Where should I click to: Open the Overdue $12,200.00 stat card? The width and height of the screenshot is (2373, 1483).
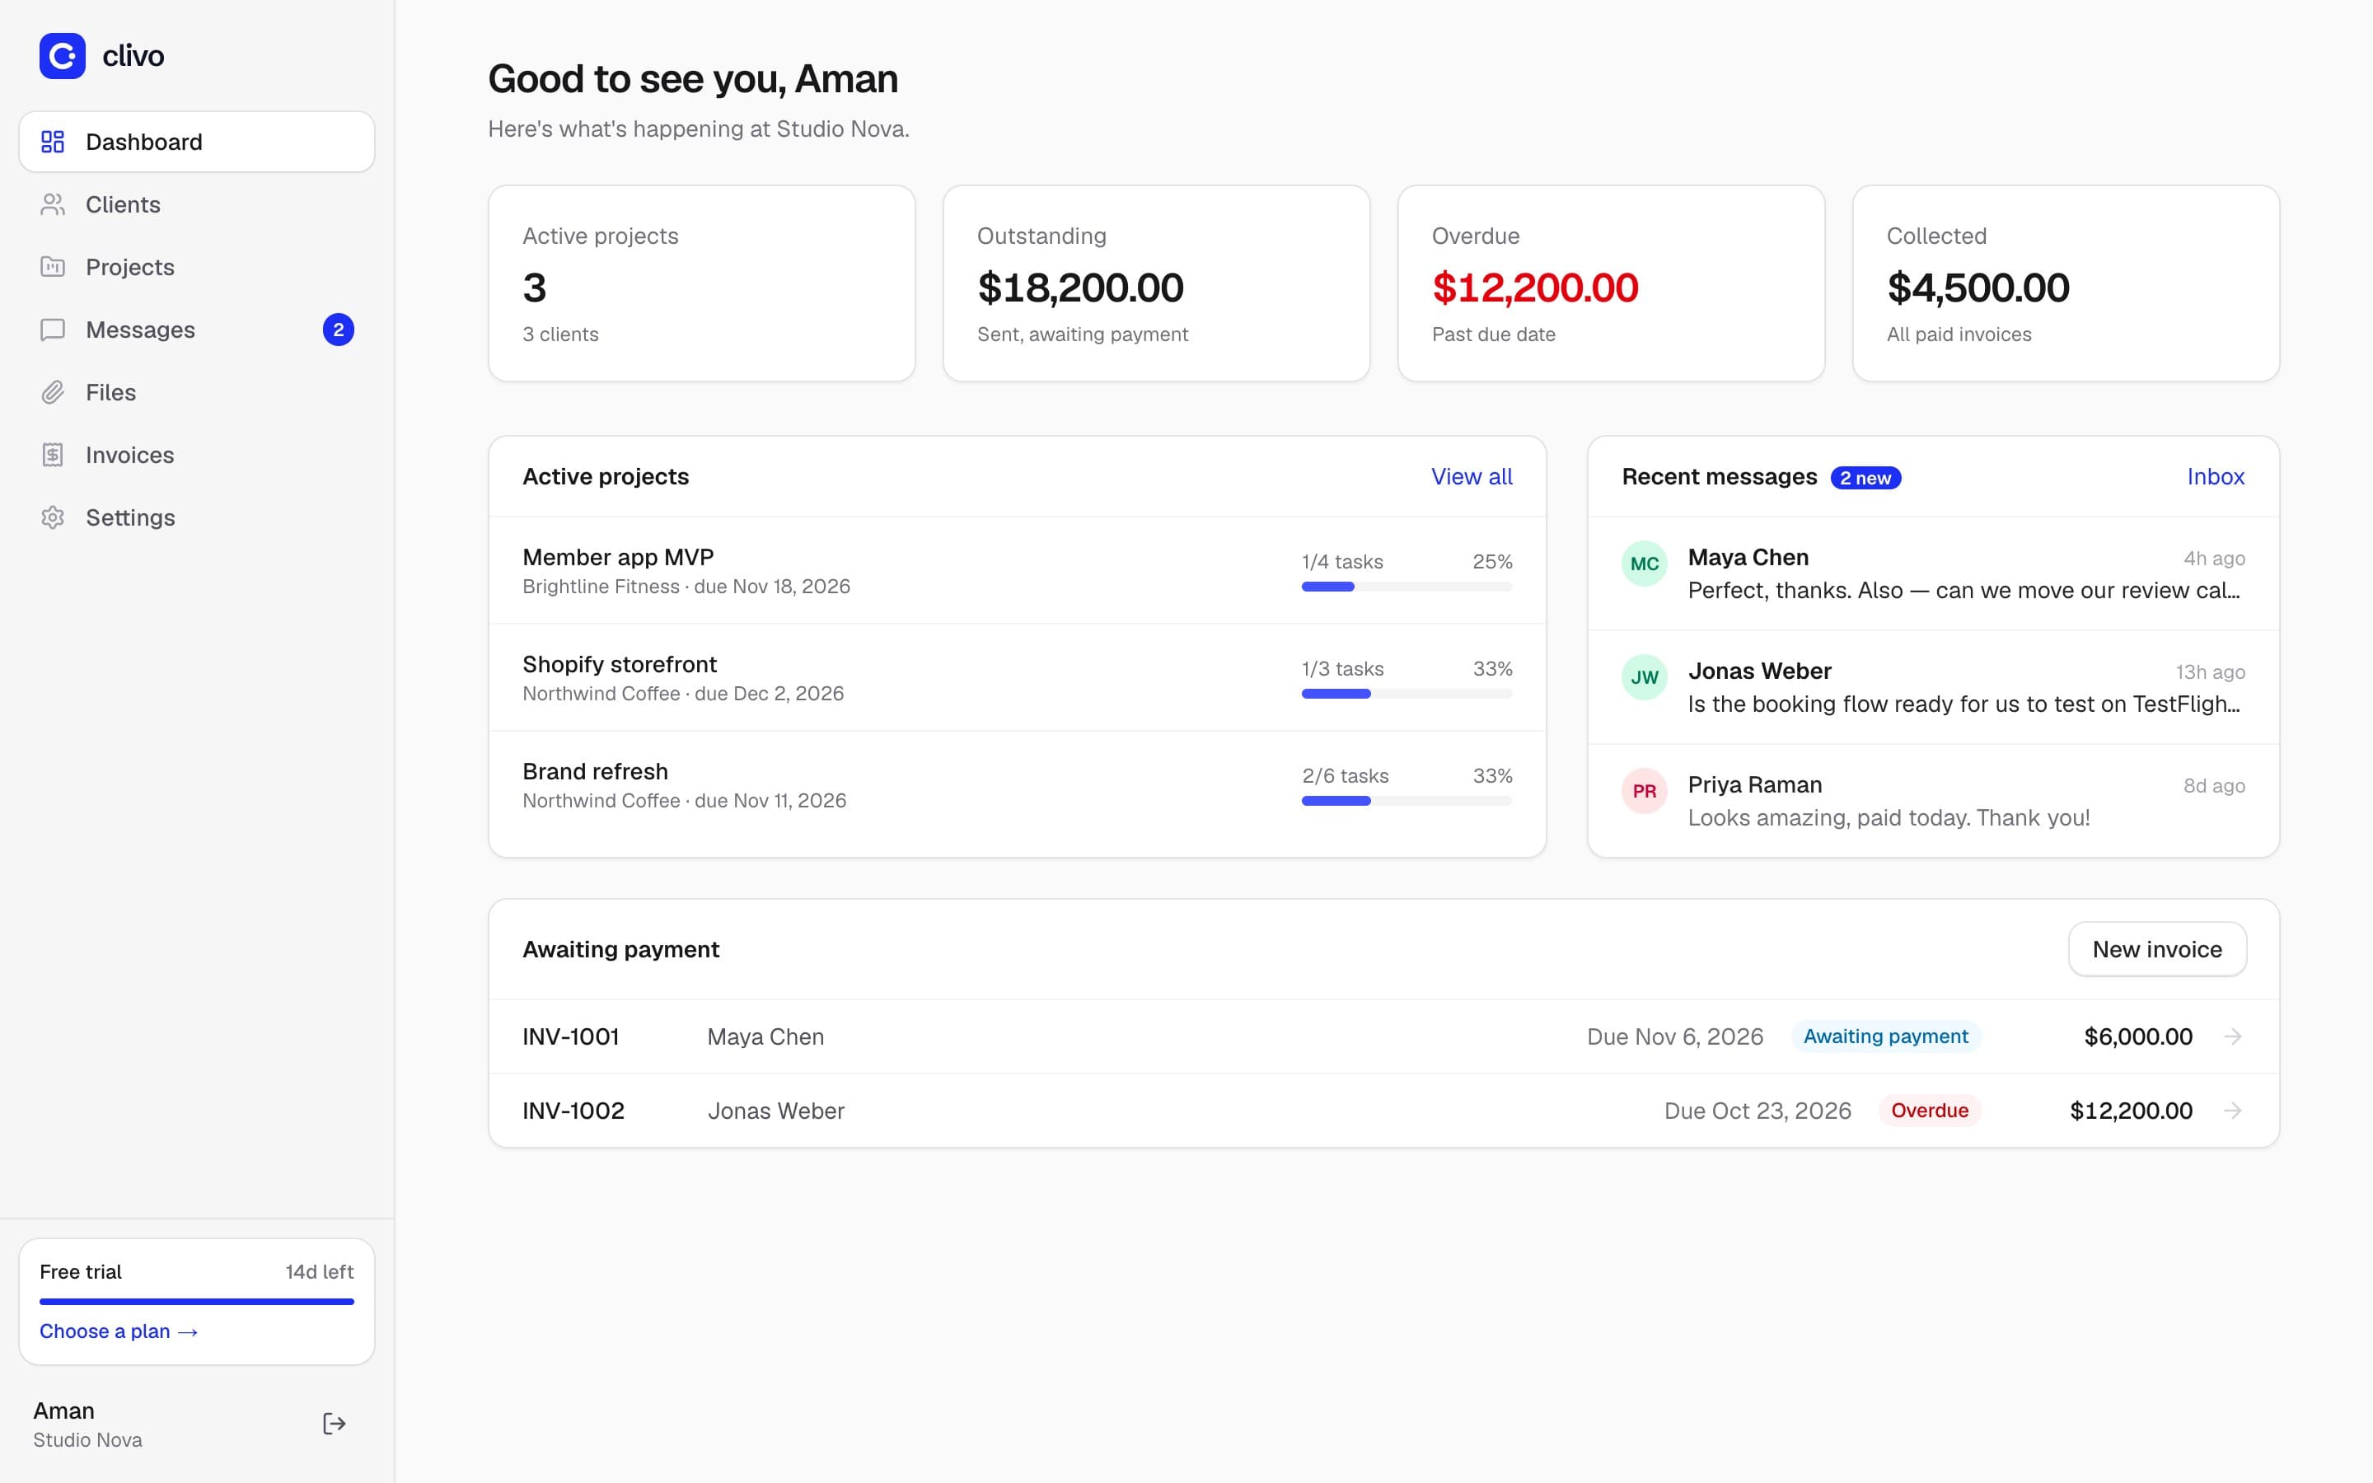[1611, 283]
